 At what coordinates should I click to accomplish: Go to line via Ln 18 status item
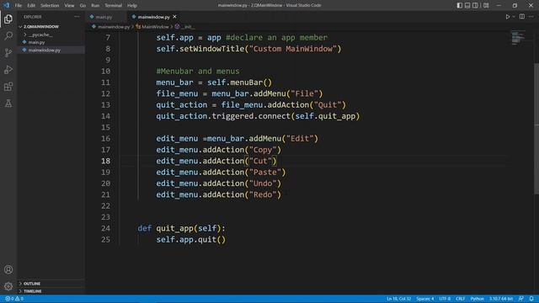coord(398,299)
